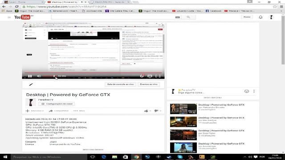The height and width of the screenshot is (160, 285).
Task: Open suggested video with 7:11:07 duration
Action: click(x=183, y=135)
